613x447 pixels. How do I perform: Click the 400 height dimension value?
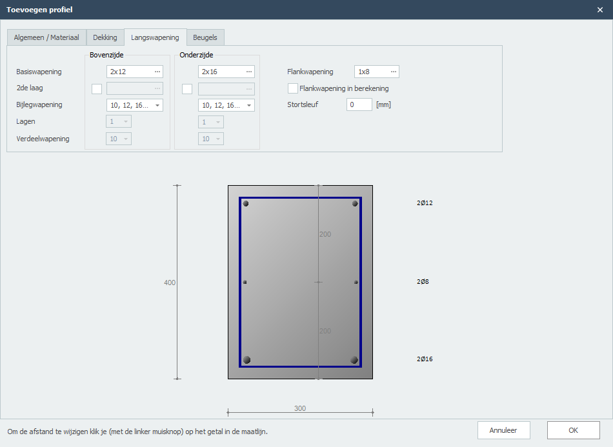(170, 283)
